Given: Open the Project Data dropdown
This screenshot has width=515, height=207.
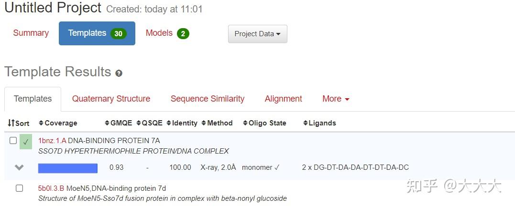Looking at the screenshot, I should (x=257, y=34).
